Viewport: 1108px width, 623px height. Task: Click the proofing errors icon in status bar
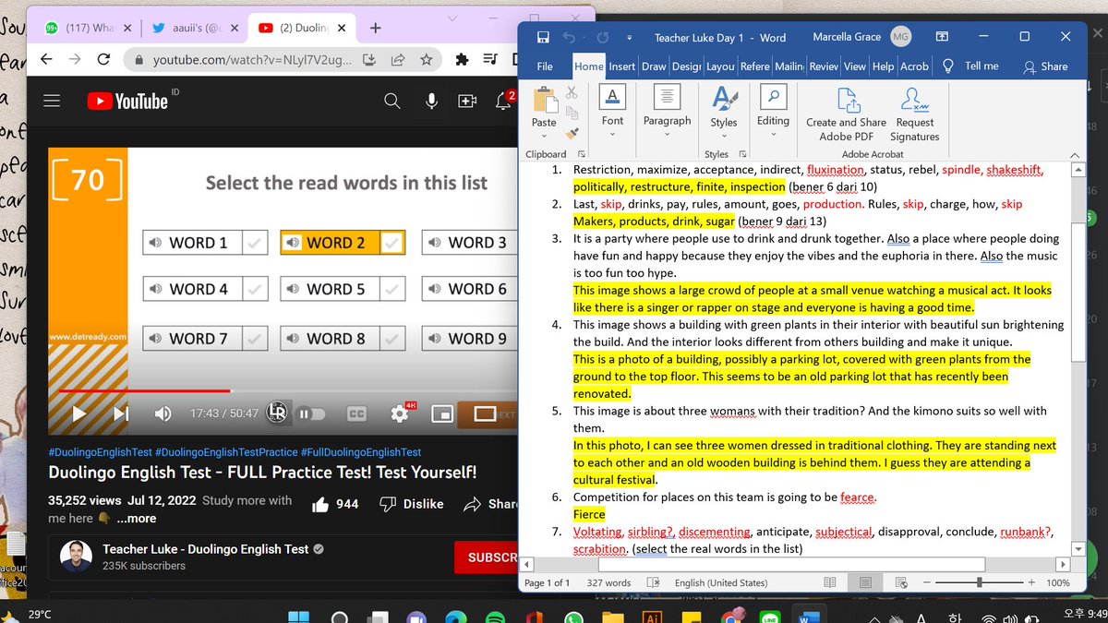pyautogui.click(x=654, y=583)
